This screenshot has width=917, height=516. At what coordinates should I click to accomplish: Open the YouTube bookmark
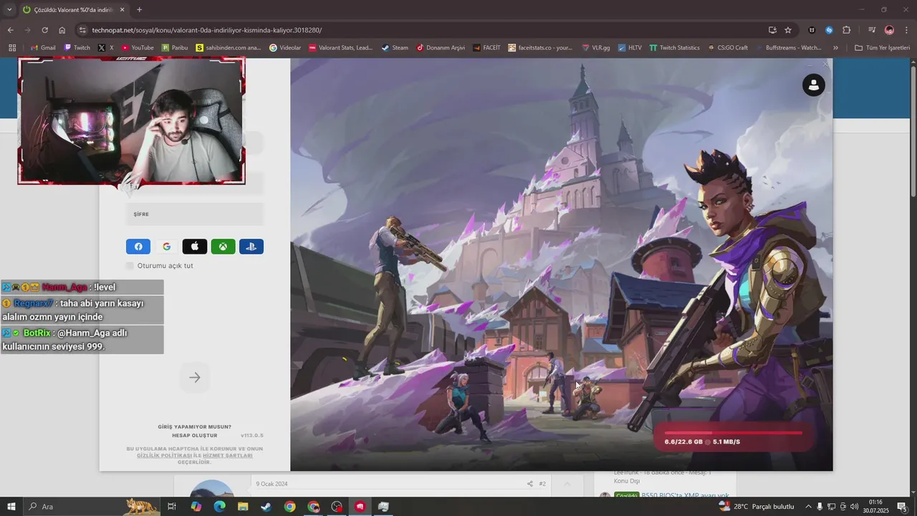pyautogui.click(x=138, y=48)
